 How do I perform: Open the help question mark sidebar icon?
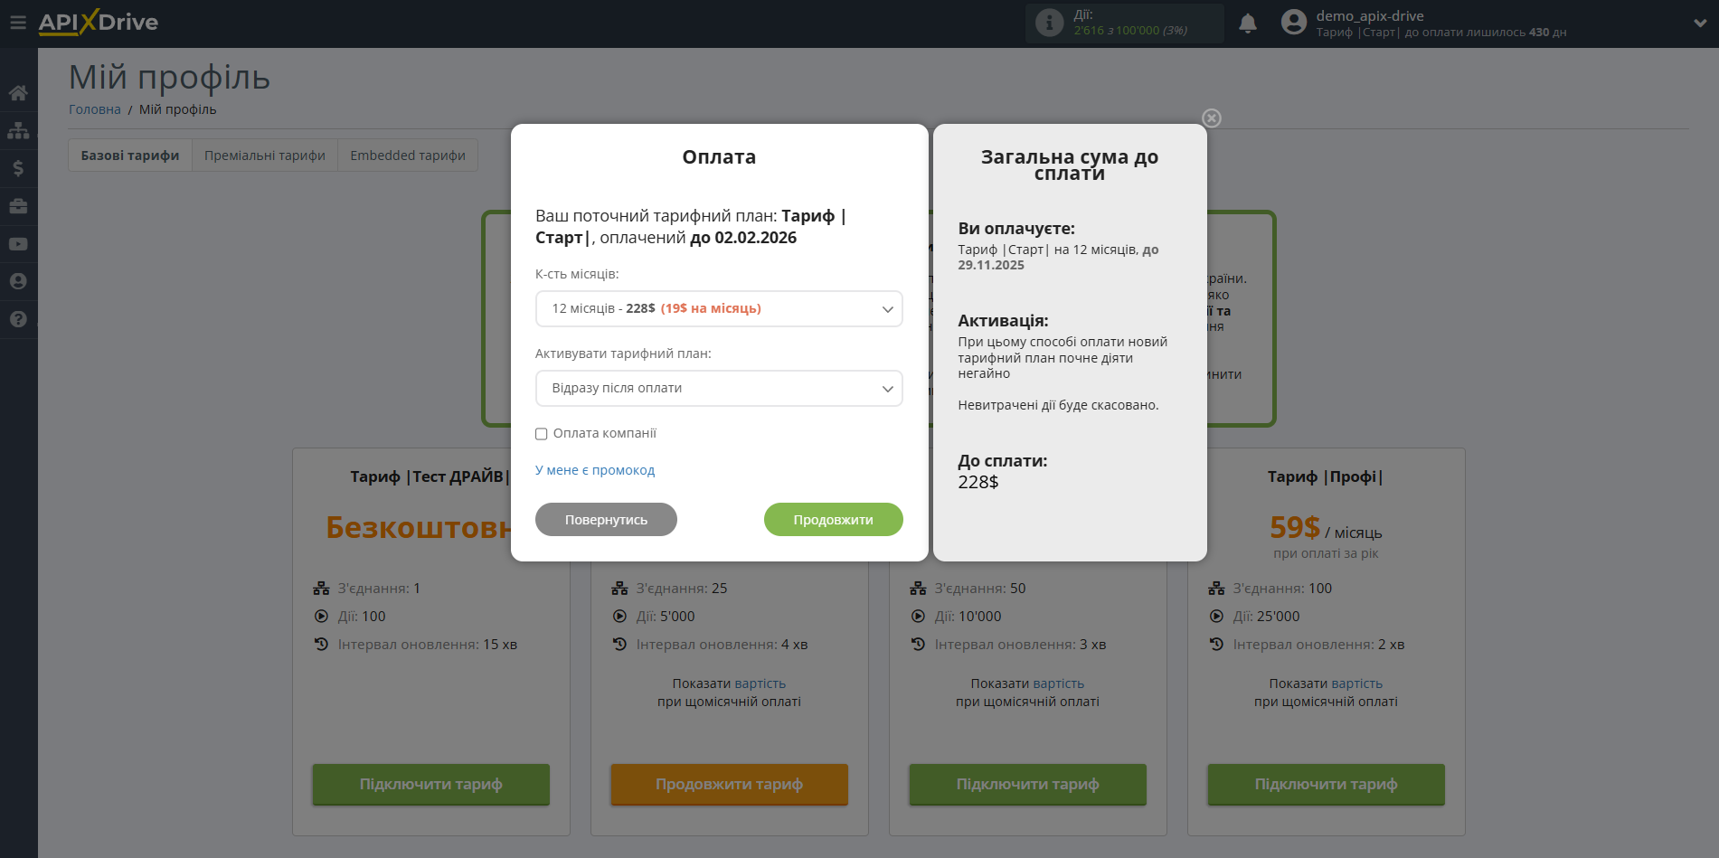[x=18, y=319]
